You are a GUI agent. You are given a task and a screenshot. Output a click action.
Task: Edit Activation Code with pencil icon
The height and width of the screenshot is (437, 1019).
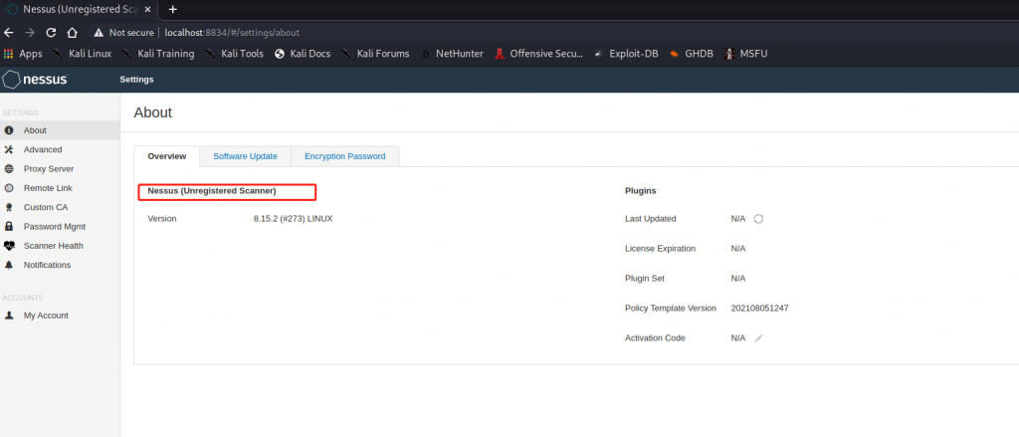[758, 338]
